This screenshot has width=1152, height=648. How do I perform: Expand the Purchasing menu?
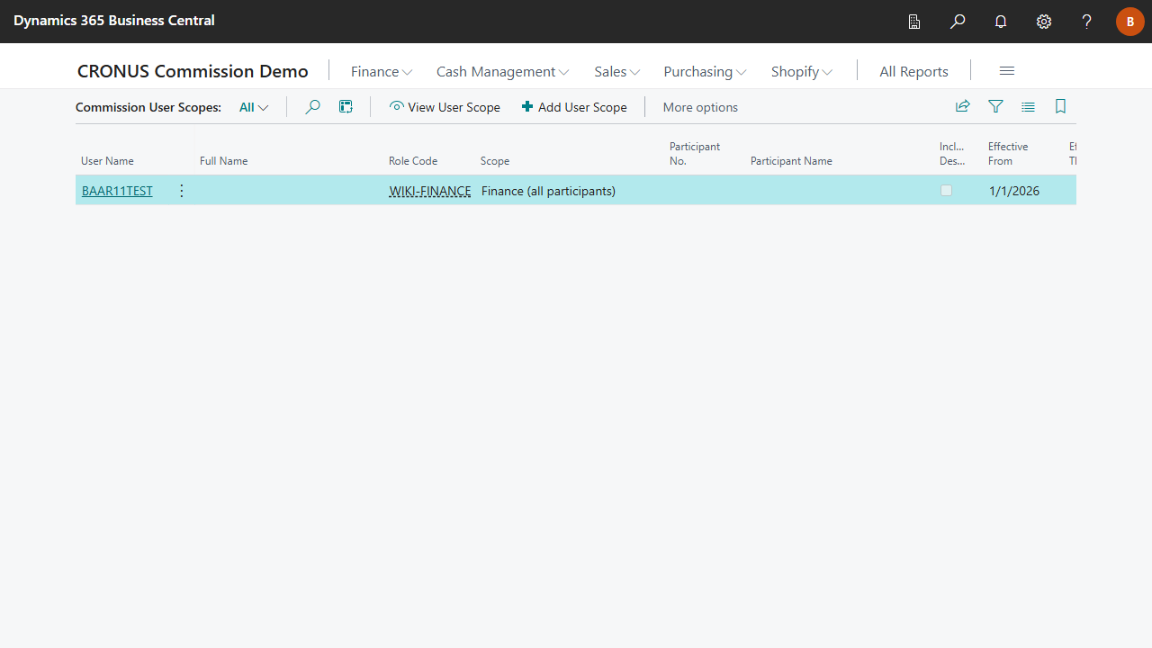[x=705, y=71]
